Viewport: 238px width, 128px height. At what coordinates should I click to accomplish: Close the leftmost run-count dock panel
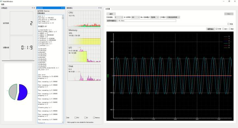click(x=34, y=8)
